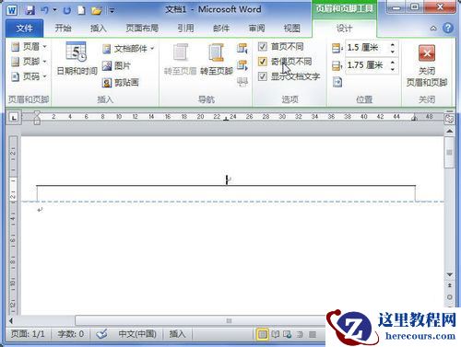Screen dimensions: 461x347
Task: Click the previous section navigation icon
Action: (242, 48)
